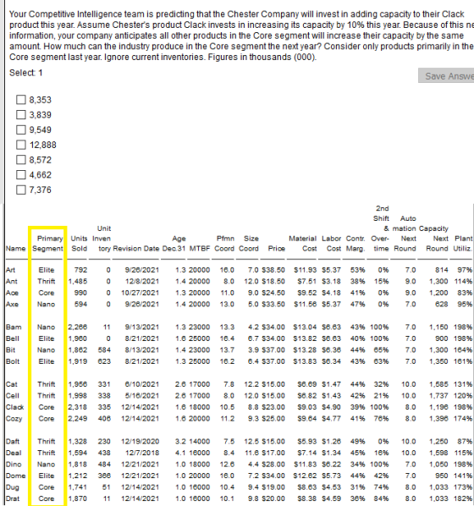This screenshot has width=474, height=506.
Task: Choose the 4,662 answer option
Action: 21,174
